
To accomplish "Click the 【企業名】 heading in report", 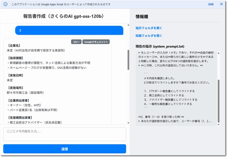I will pyautogui.click(x=14, y=46).
